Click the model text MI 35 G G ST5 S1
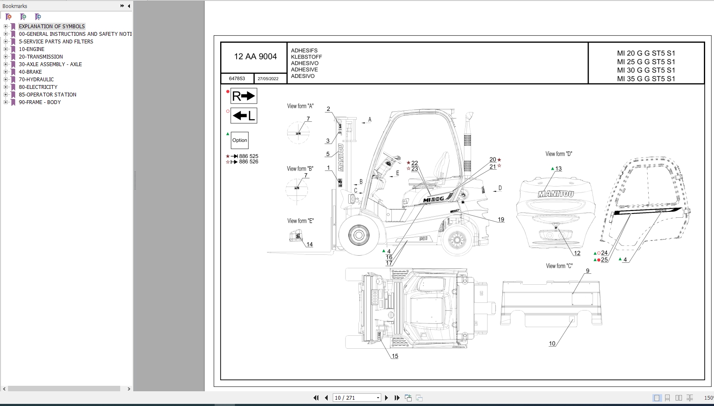 click(646, 79)
